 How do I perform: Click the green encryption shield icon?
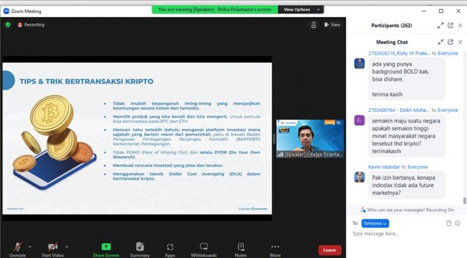pyautogui.click(x=8, y=25)
